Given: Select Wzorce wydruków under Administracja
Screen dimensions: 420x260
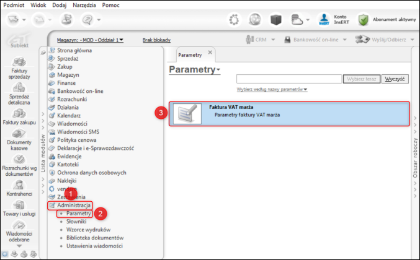Looking at the screenshot, I should (88, 230).
